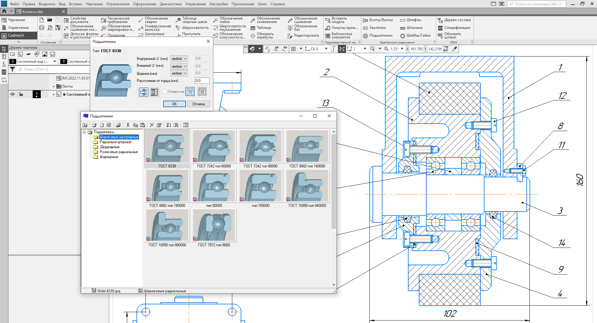Open the Черчение menu
This screenshot has width=597, height=323.
click(x=94, y=4)
